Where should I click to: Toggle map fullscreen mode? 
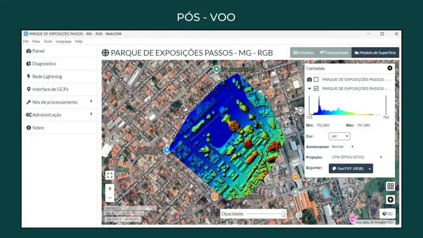click(x=110, y=175)
